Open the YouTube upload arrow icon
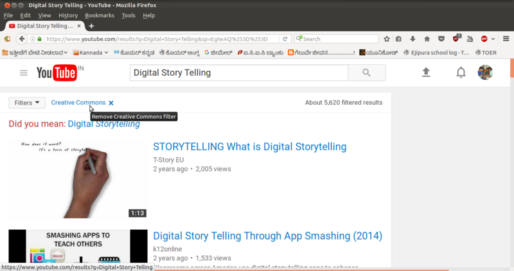Image resolution: width=514 pixels, height=271 pixels. pos(426,72)
